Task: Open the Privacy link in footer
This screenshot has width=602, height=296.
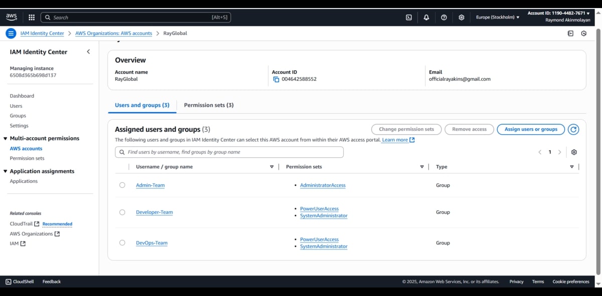Action: point(516,281)
